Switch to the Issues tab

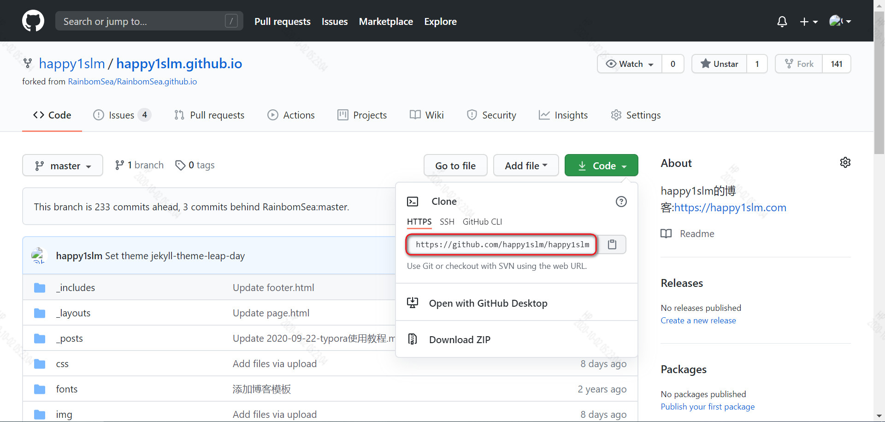[122, 115]
